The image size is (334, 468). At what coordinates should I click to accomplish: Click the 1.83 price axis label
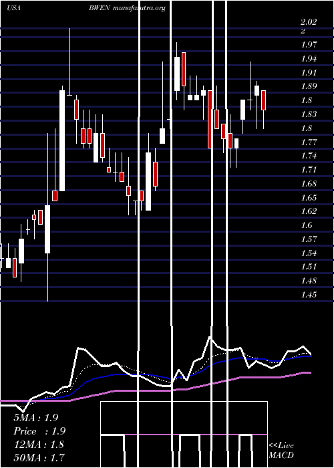click(309, 114)
